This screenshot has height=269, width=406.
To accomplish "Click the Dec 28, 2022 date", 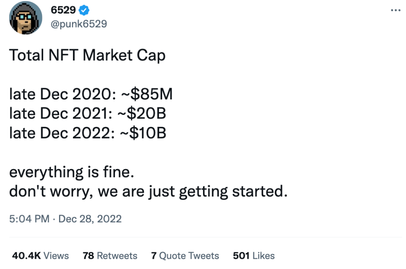I will [90, 219].
